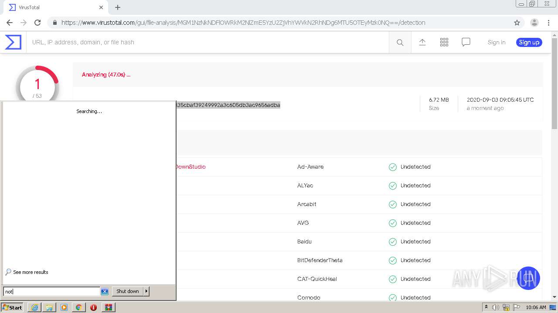Viewport: 558px width, 313px height.
Task: Click the 6.72 MB size value
Action: click(x=439, y=100)
